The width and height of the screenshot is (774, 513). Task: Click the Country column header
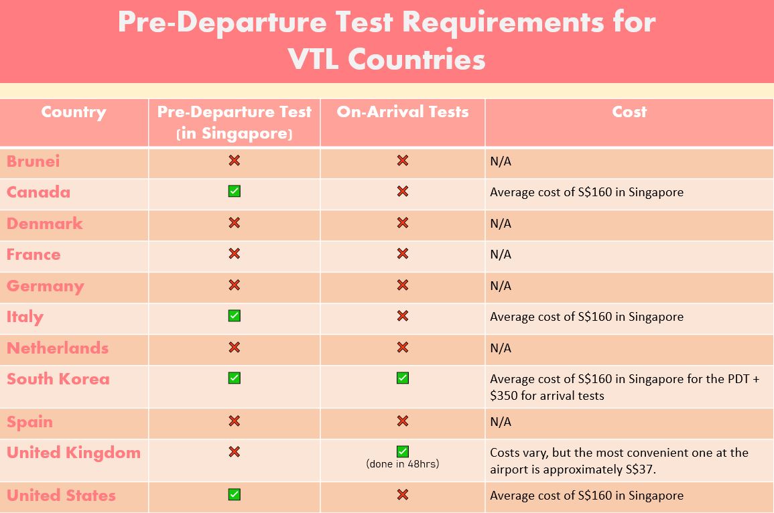[74, 112]
